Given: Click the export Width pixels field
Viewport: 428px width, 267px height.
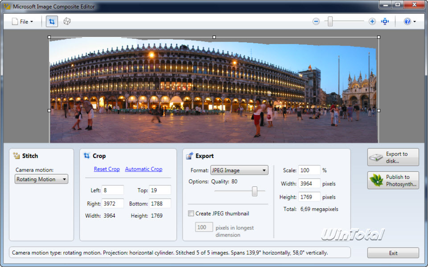Looking at the screenshot, I should click(309, 184).
